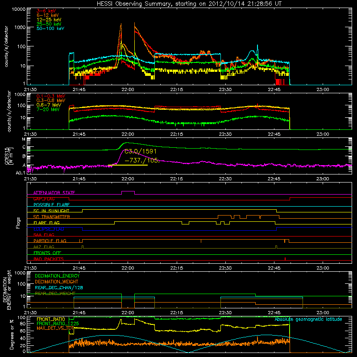Viewport: 357px width, 357px height.
Task: Select the 3-6 keV legend label
Action: pos(46,11)
